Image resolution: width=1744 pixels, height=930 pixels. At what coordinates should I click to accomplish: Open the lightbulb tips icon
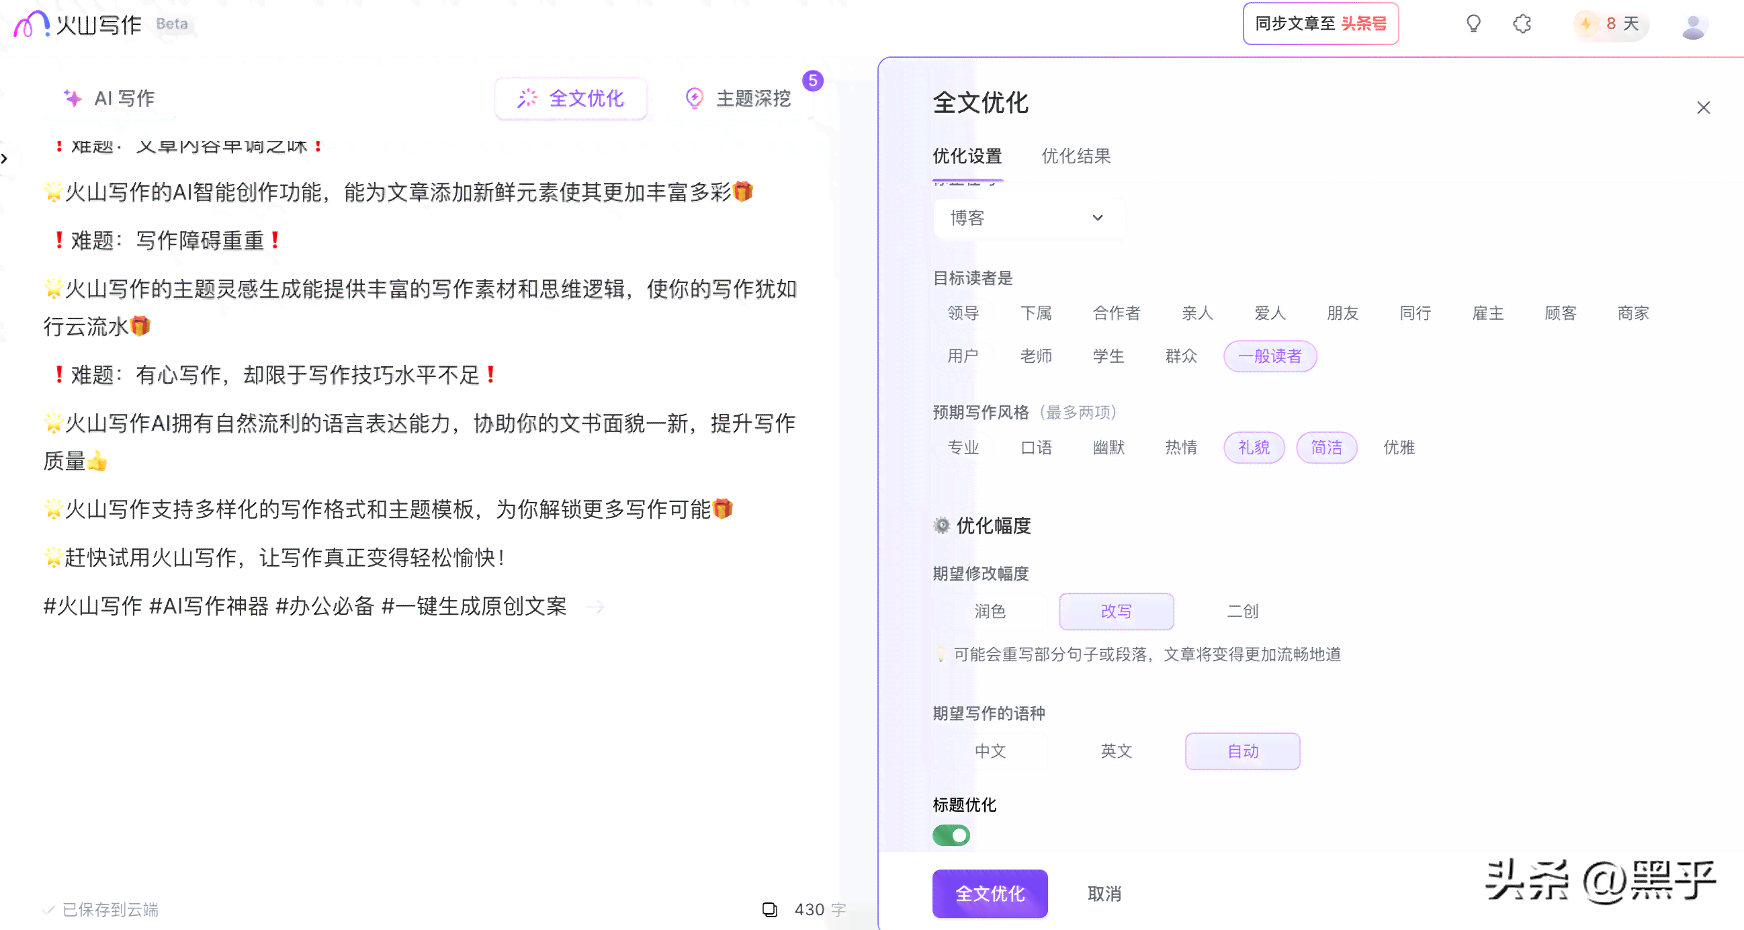click(x=1473, y=24)
